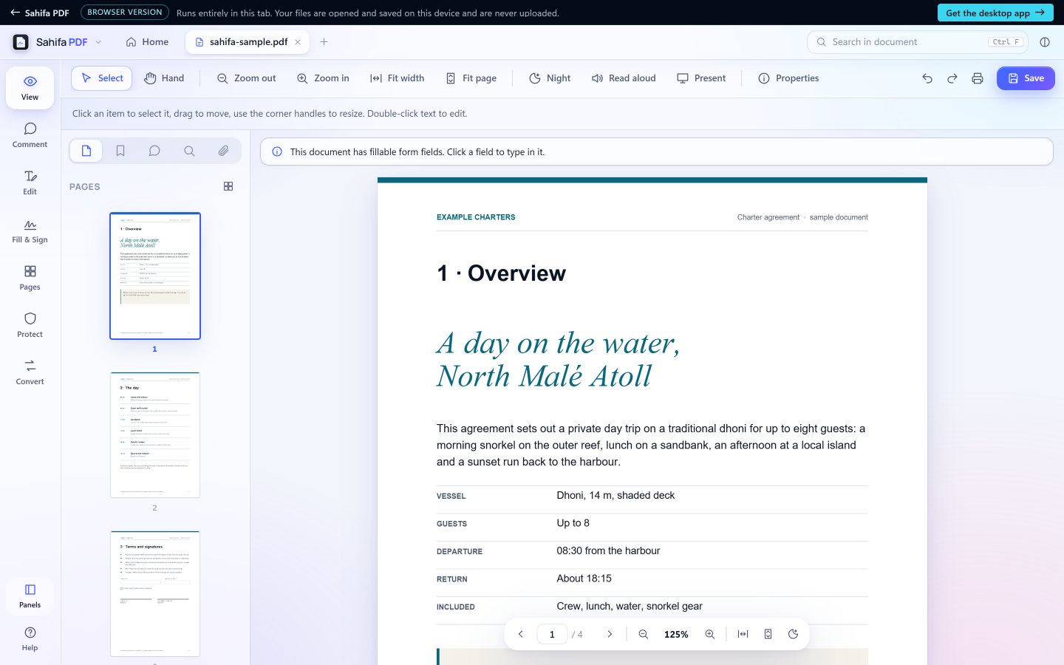Click the zoom in magnifier in bottom bar
The width and height of the screenshot is (1064, 665).
coord(710,634)
